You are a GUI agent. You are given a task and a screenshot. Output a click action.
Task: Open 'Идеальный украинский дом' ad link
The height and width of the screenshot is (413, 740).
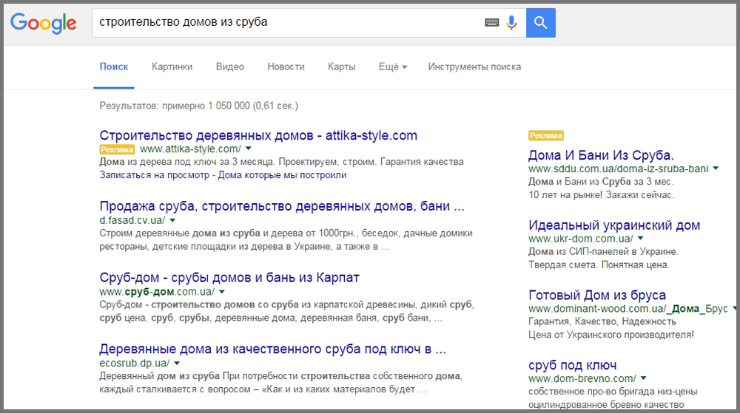click(x=613, y=225)
